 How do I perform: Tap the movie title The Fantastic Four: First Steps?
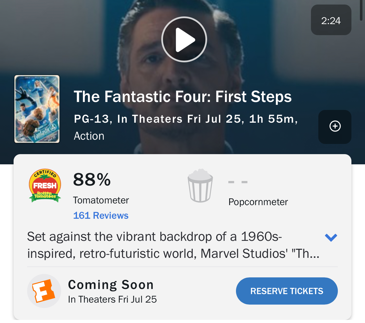(182, 97)
